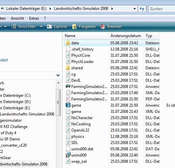Select Datenträger (D:) in folder tree
Viewport: 175px width, 168px height.
pos(15,102)
